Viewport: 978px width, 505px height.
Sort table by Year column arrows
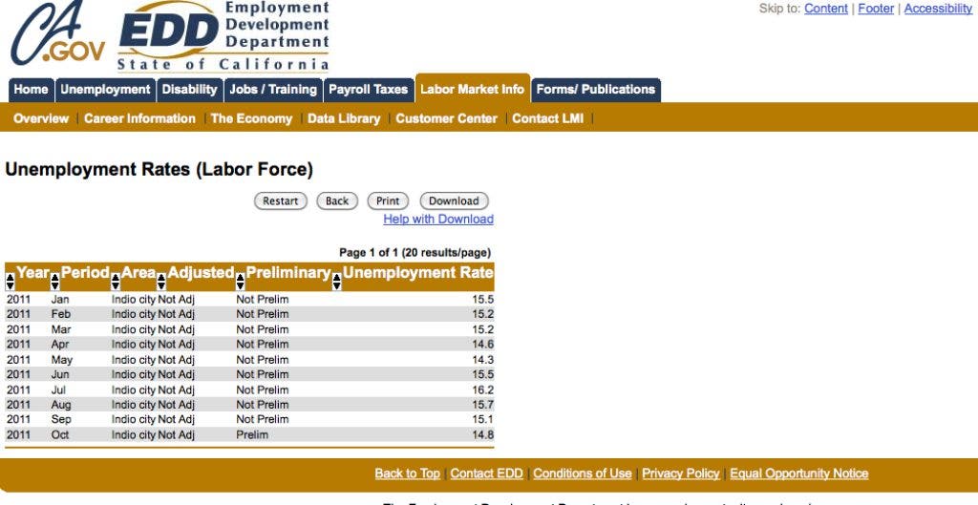[10, 282]
